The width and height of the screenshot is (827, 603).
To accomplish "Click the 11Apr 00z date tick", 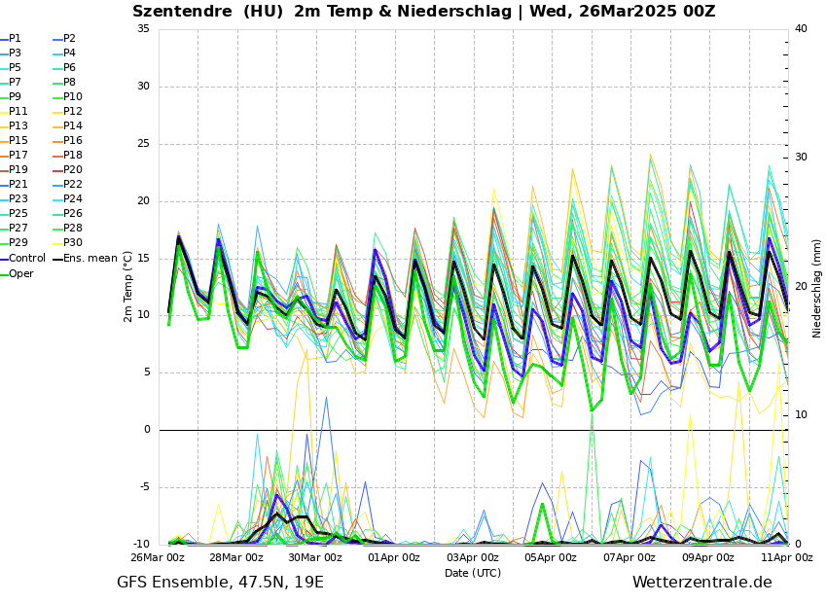I will (x=786, y=558).
